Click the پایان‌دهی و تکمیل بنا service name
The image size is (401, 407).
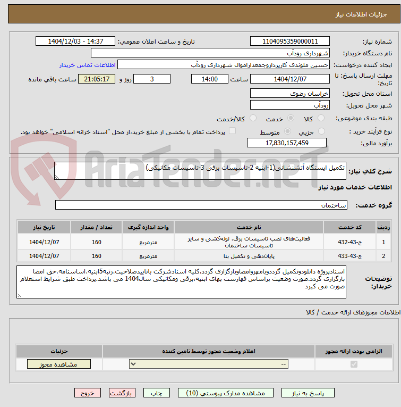[249, 256]
